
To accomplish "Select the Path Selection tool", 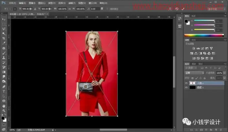I will pos(4,96).
